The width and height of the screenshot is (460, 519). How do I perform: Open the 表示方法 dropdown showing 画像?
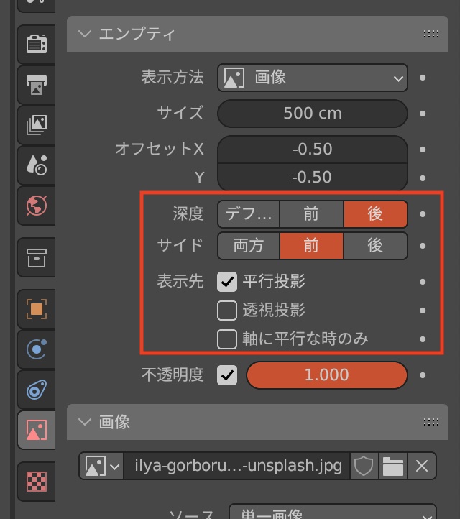tap(312, 78)
